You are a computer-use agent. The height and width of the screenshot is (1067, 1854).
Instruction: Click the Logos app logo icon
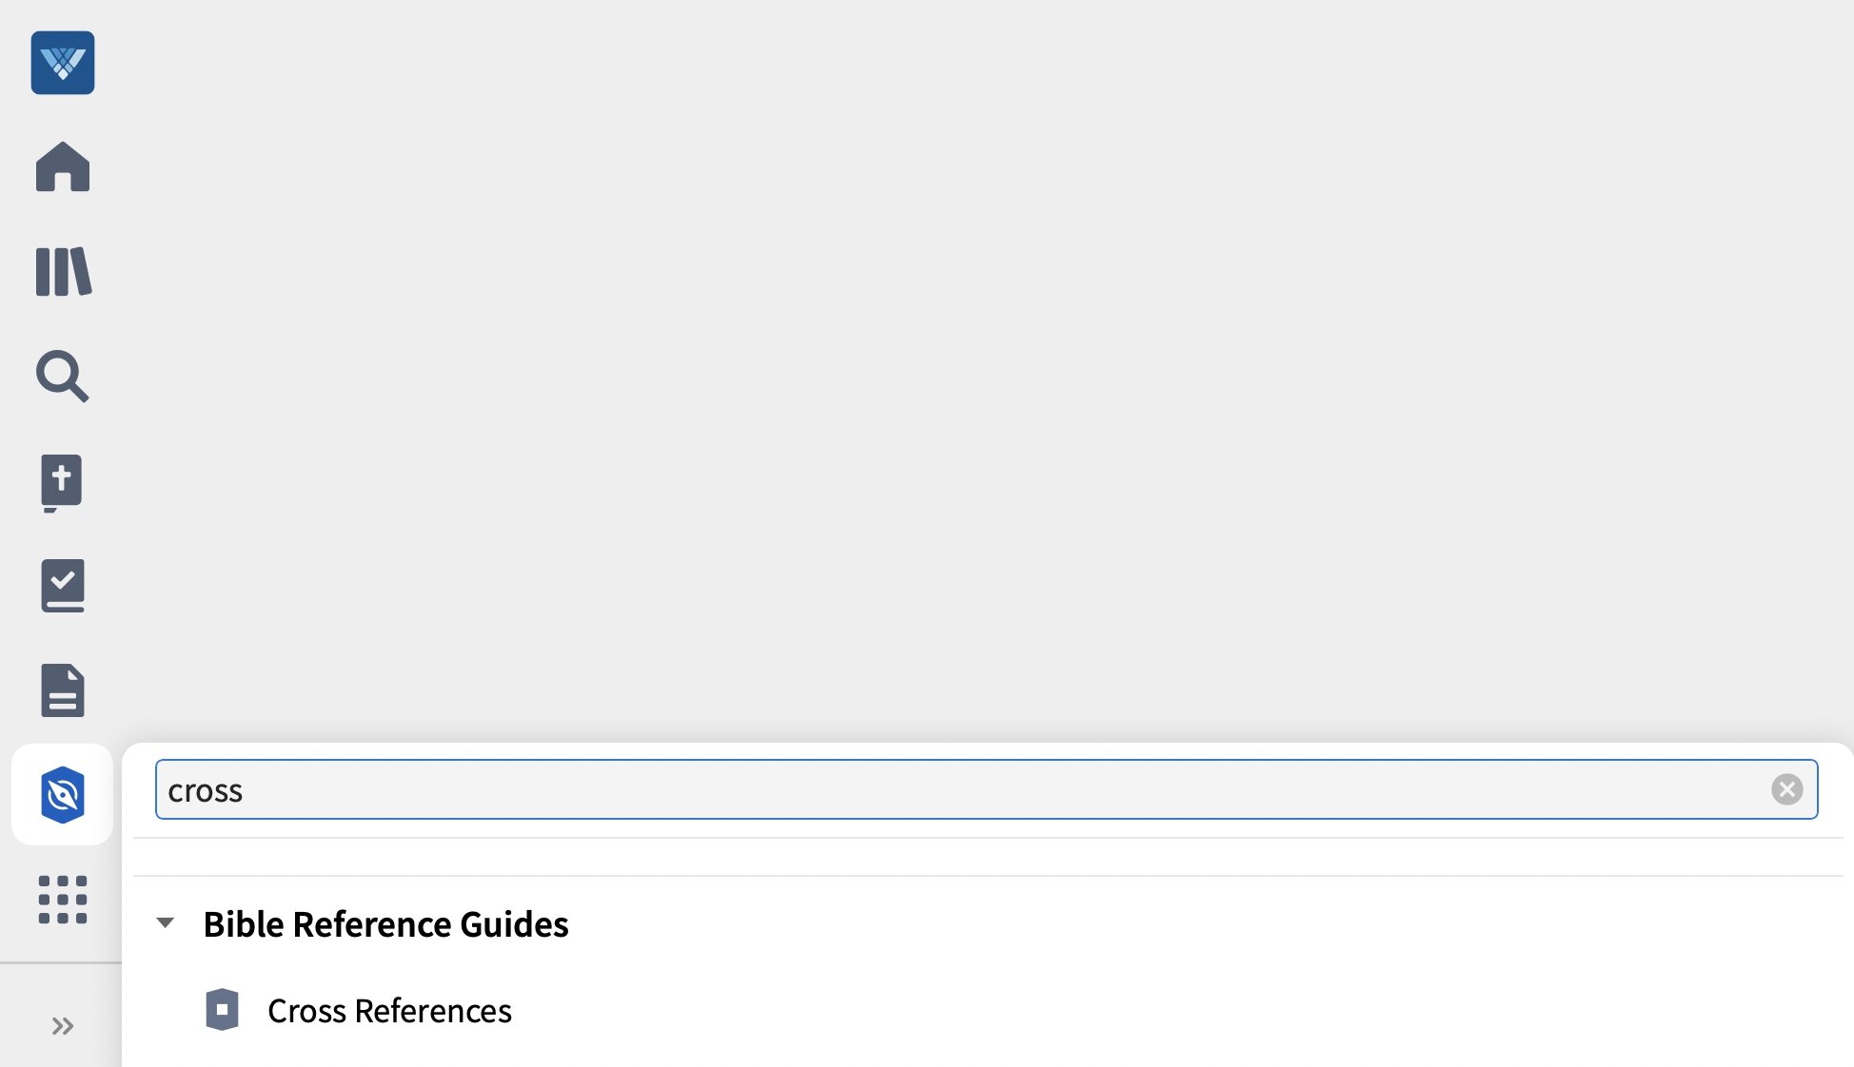[63, 63]
